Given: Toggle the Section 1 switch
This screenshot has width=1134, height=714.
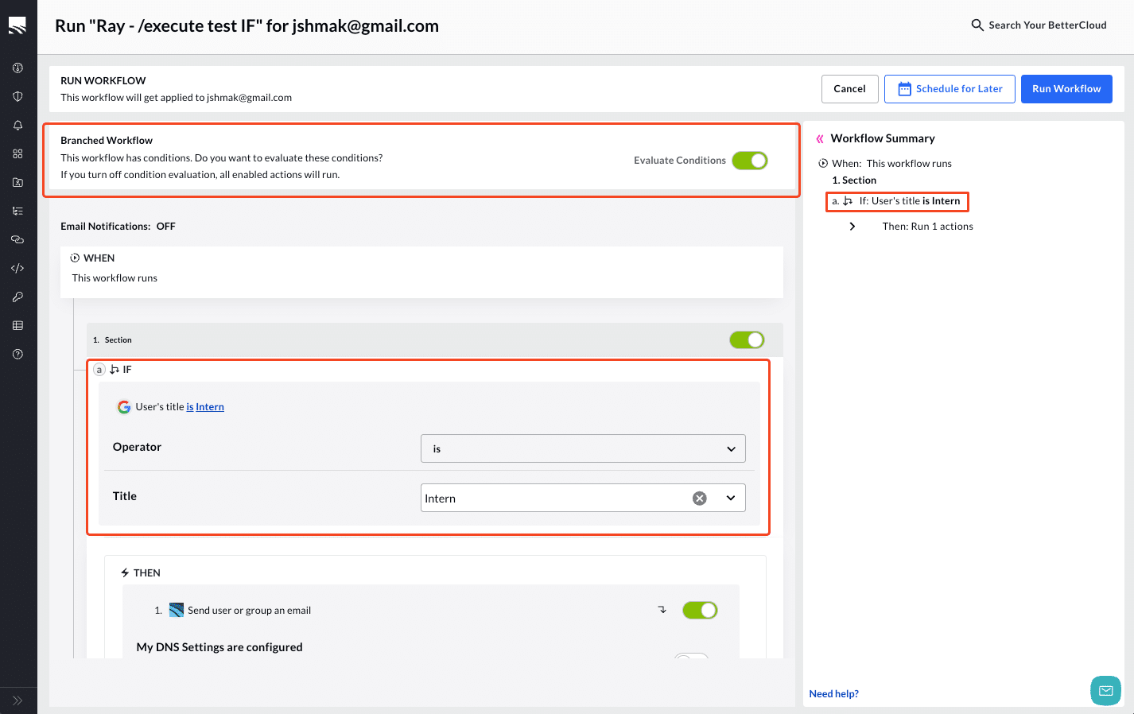Looking at the screenshot, I should point(747,340).
